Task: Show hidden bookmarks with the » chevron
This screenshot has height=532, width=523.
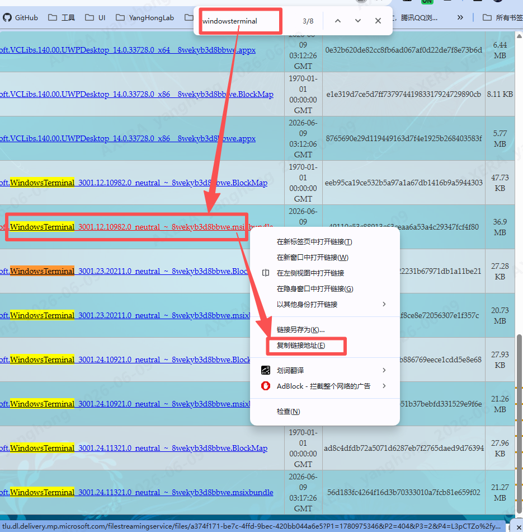Action: pyautogui.click(x=460, y=17)
